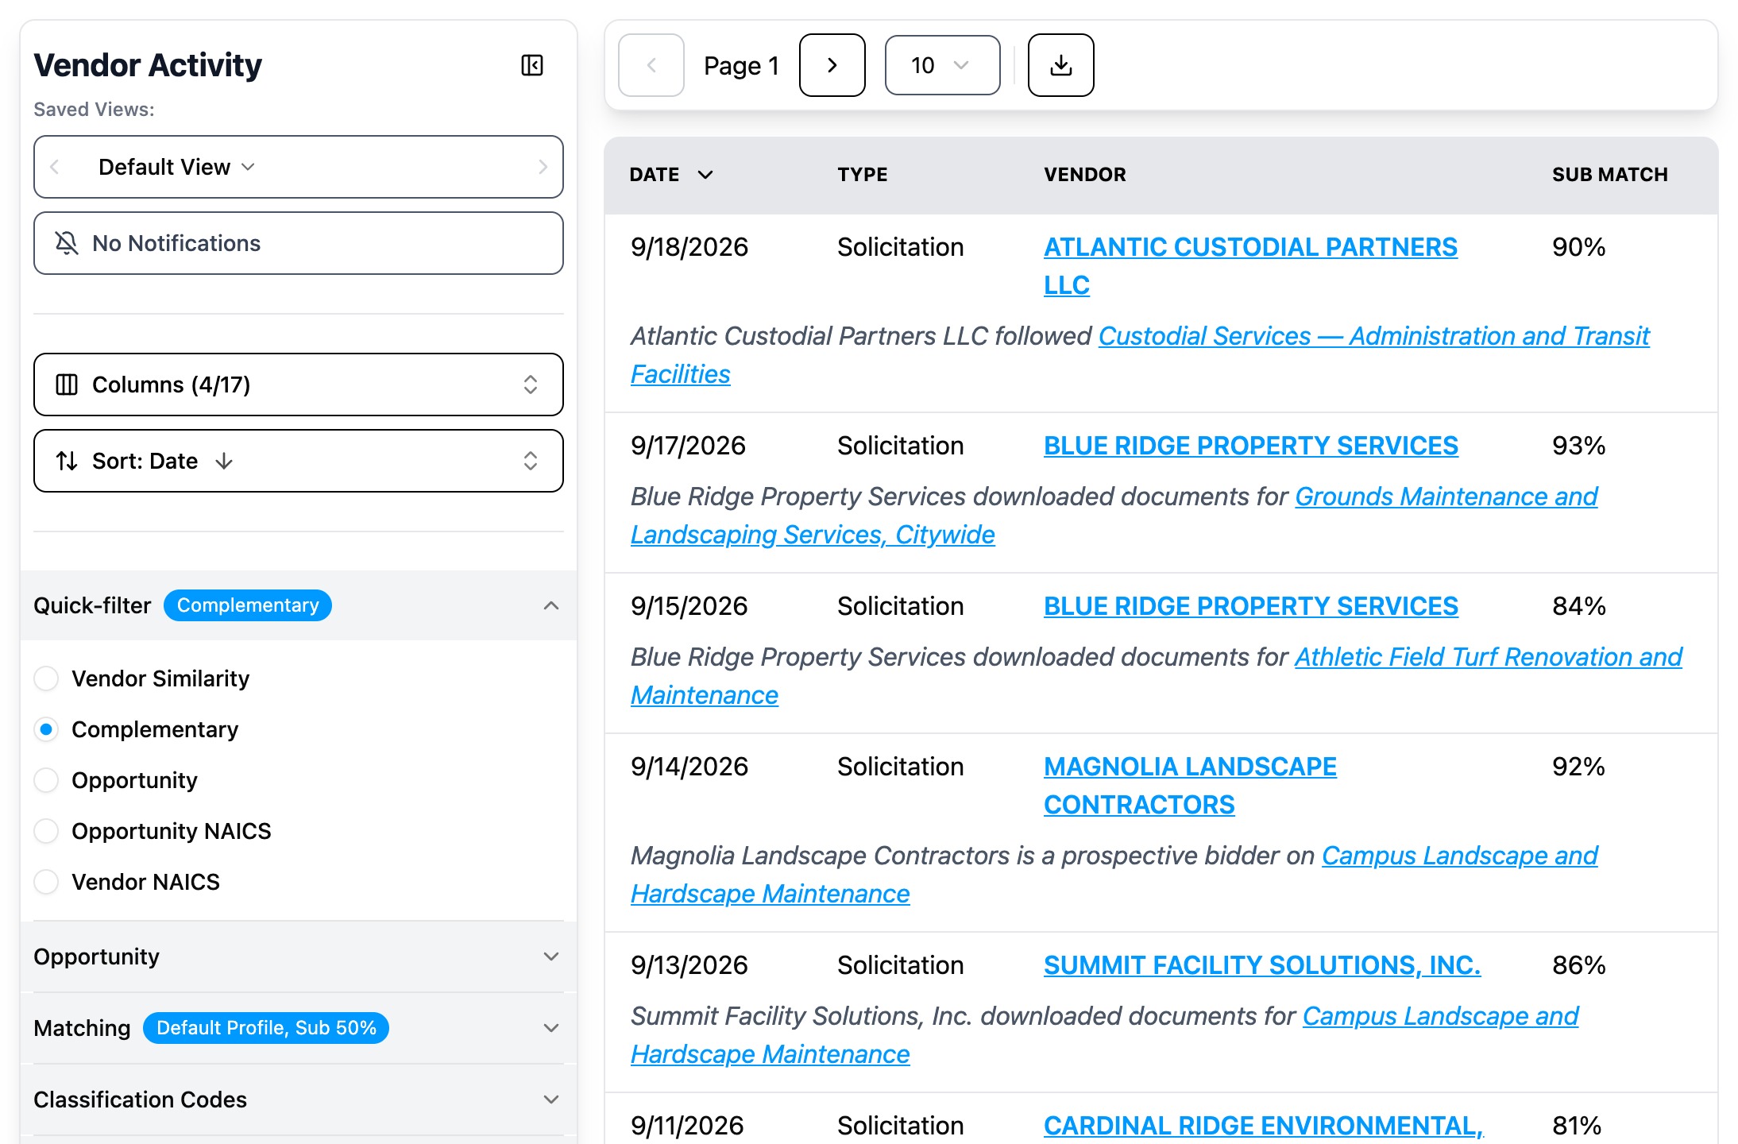Image resolution: width=1738 pixels, height=1144 pixels.
Task: Click the Vendor column header
Action: coord(1085,175)
